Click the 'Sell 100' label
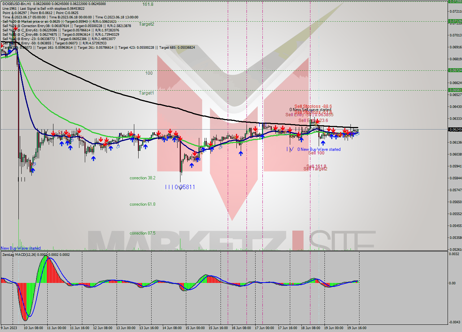The image size is (462, 332). 316,153
